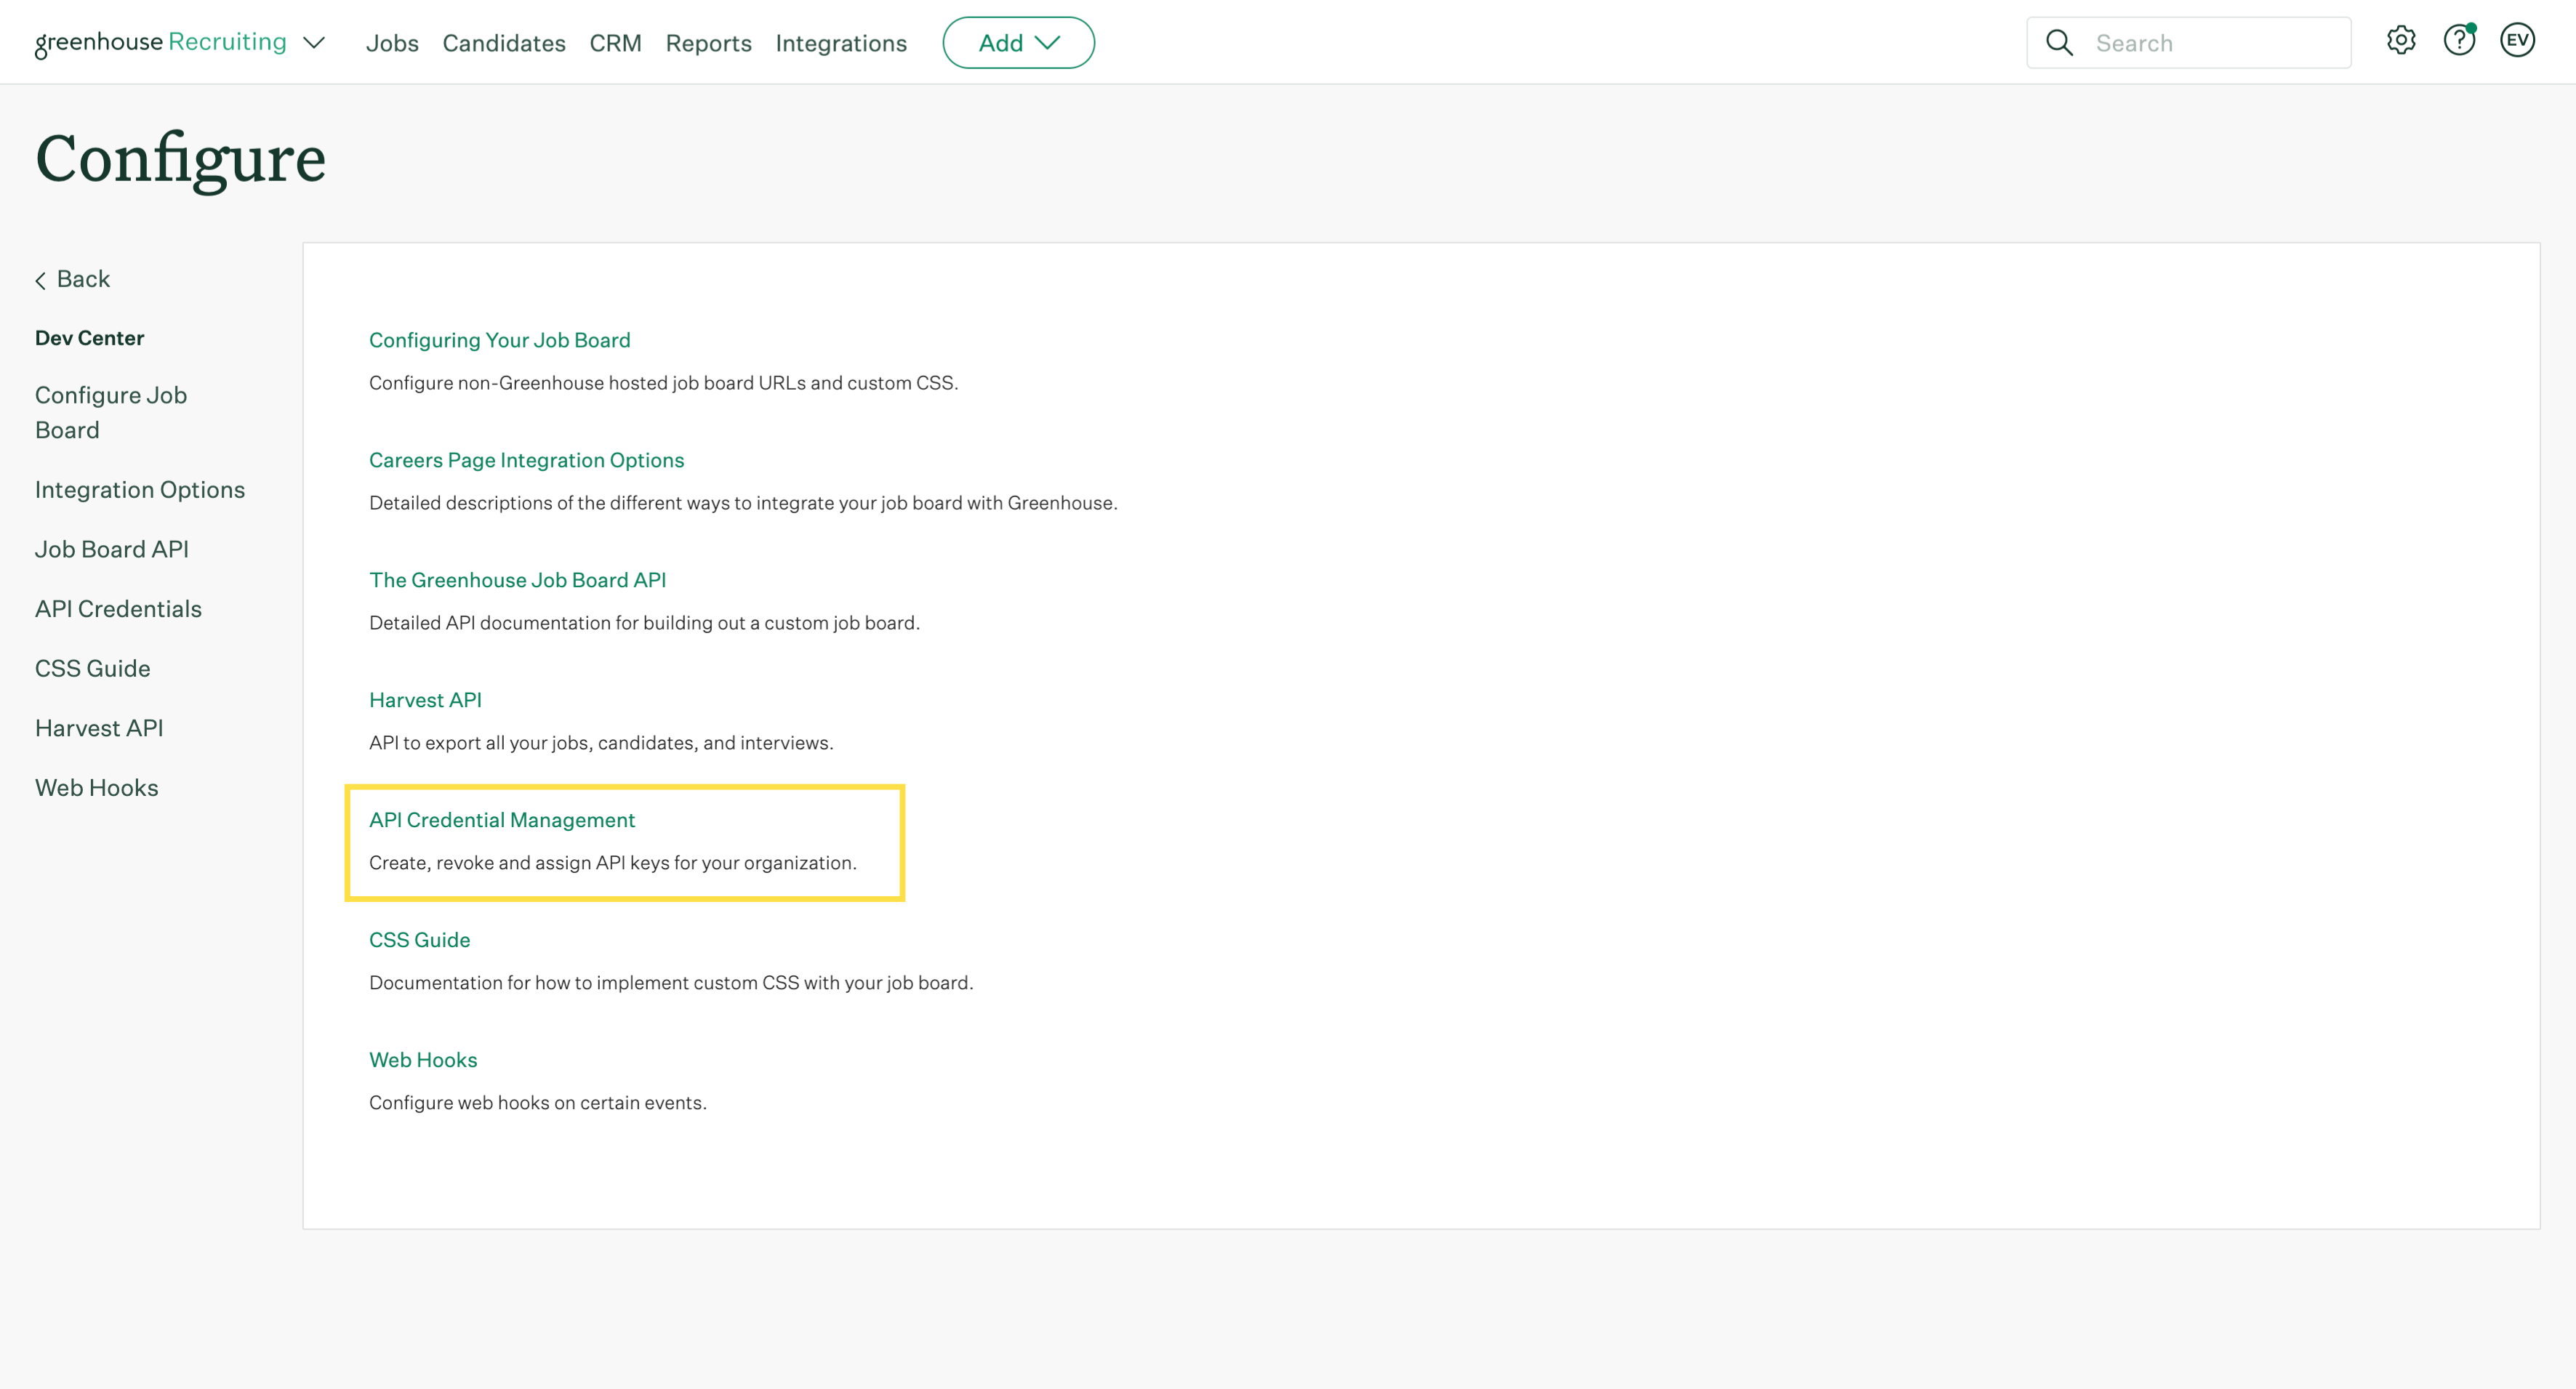The width and height of the screenshot is (2576, 1389).
Task: Open the settings gear icon
Action: coord(2400,41)
